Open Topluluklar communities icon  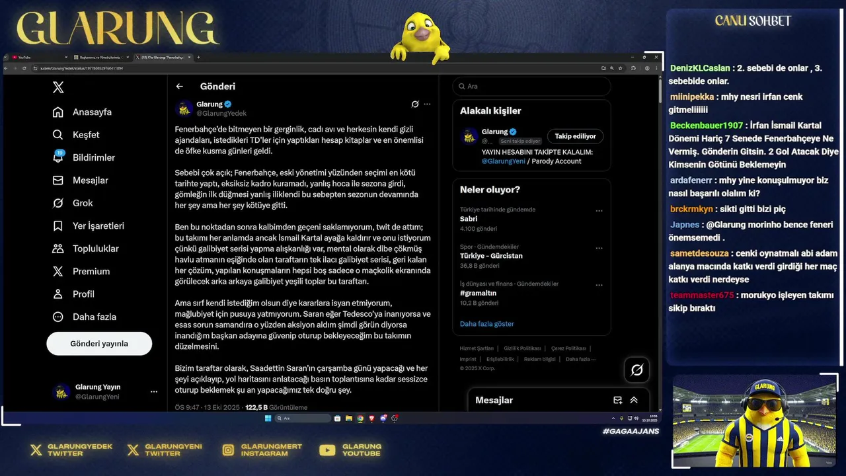(x=58, y=249)
